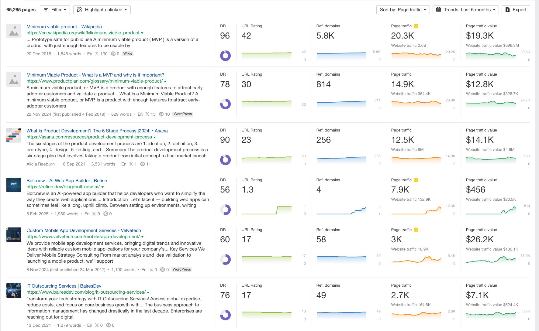This screenshot has width=539, height=331.
Task: Click the DR donut chart for Wikipedia row
Action: click(x=225, y=56)
